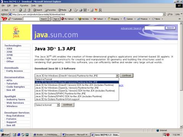Click the lower continue button
The width and height of the screenshot is (183, 137).
67,105
